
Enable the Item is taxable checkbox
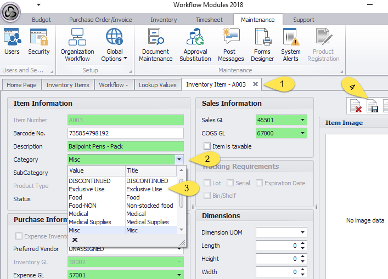[x=207, y=146]
